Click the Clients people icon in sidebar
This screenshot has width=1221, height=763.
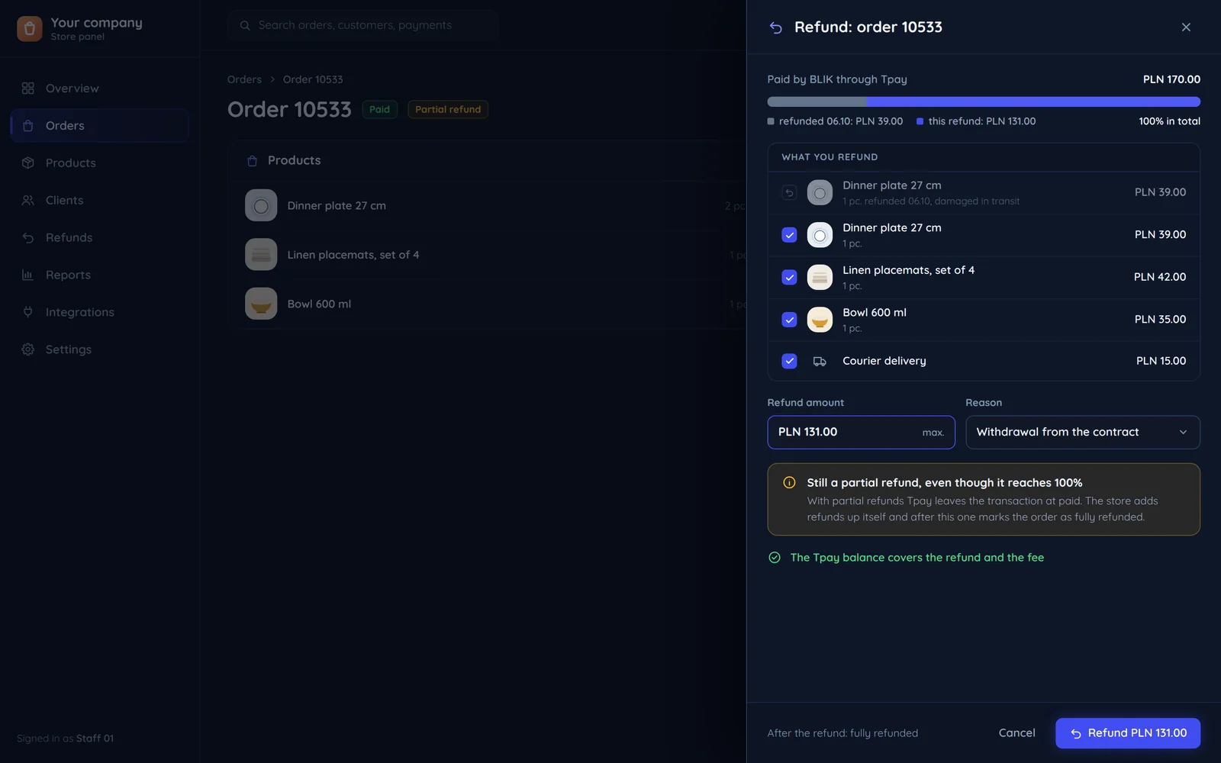[x=28, y=201]
